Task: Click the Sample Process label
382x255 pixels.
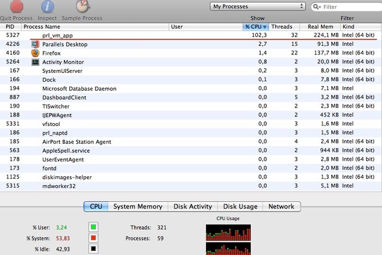Action: pyautogui.click(x=82, y=19)
